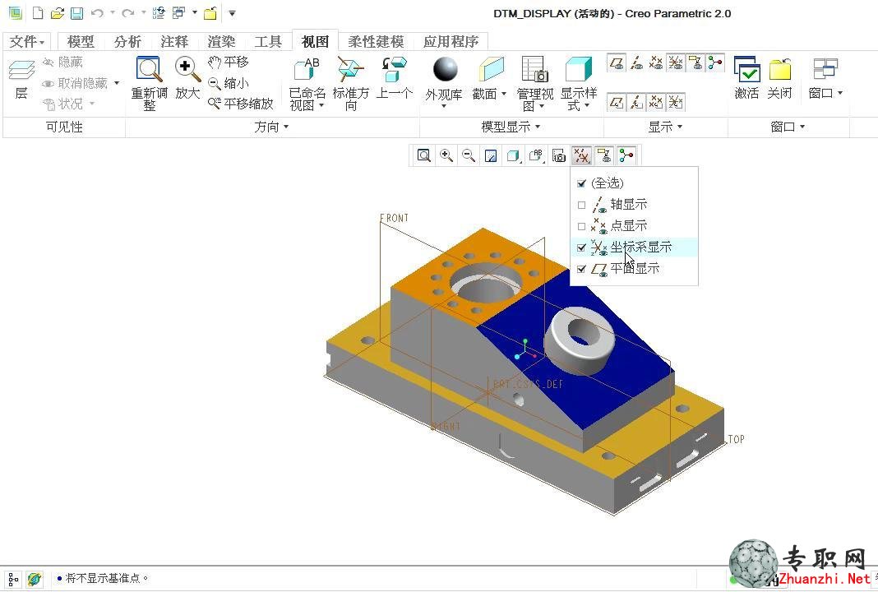Open named views dropdown in graphics toolbar

pyautogui.click(x=537, y=155)
